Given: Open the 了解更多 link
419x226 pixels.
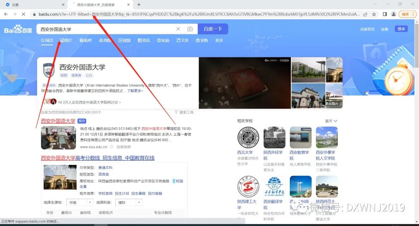Looking at the screenshot, I should pyautogui.click(x=135, y=91).
